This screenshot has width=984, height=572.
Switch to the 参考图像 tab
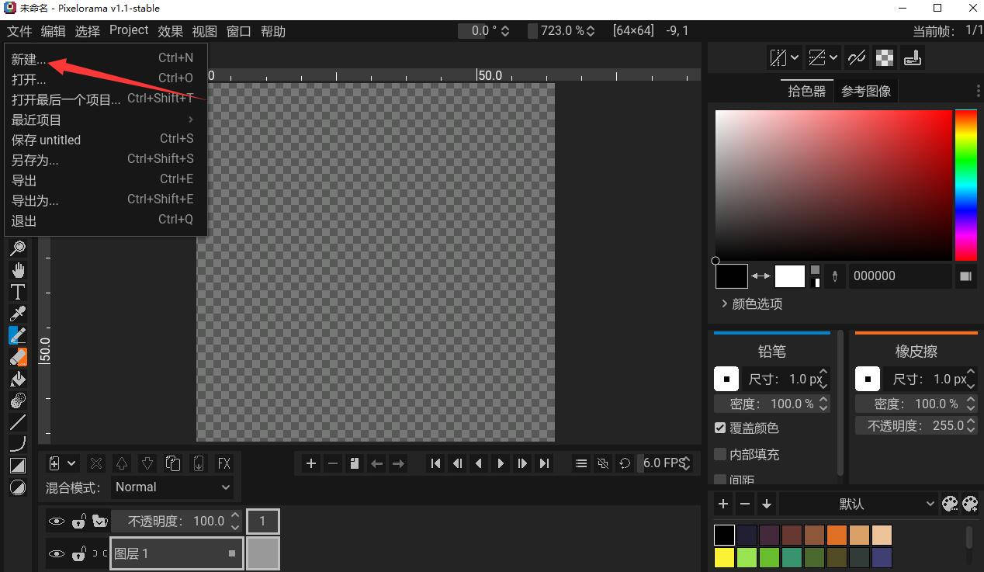pyautogui.click(x=866, y=92)
